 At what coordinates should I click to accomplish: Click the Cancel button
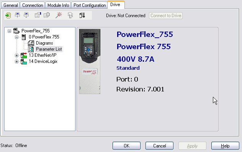[x=159, y=146]
